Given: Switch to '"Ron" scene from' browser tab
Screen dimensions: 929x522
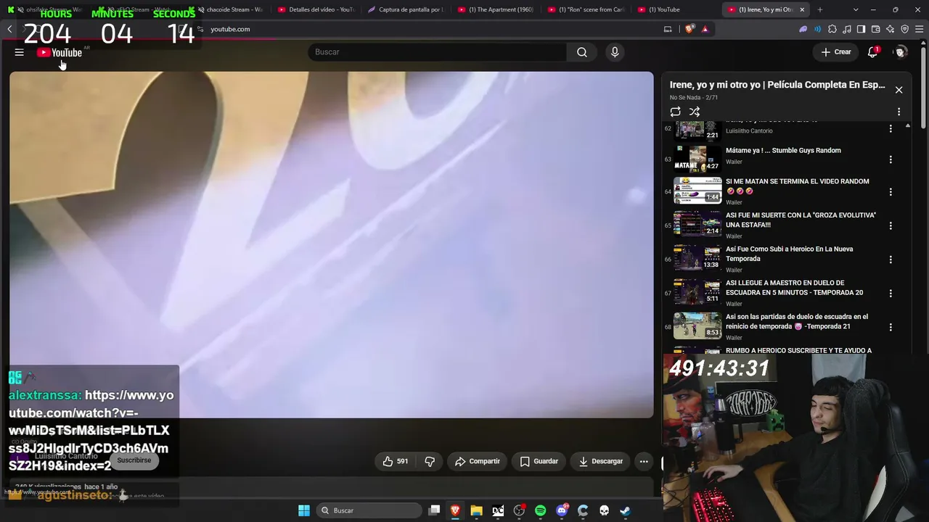Looking at the screenshot, I should coord(586,9).
